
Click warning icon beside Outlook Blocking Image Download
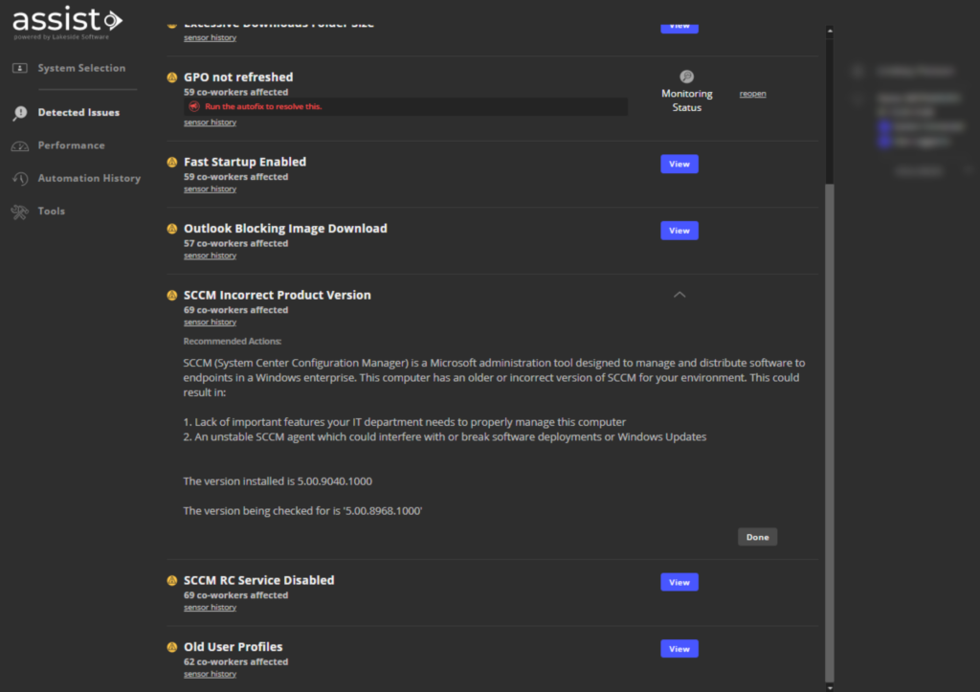click(172, 229)
